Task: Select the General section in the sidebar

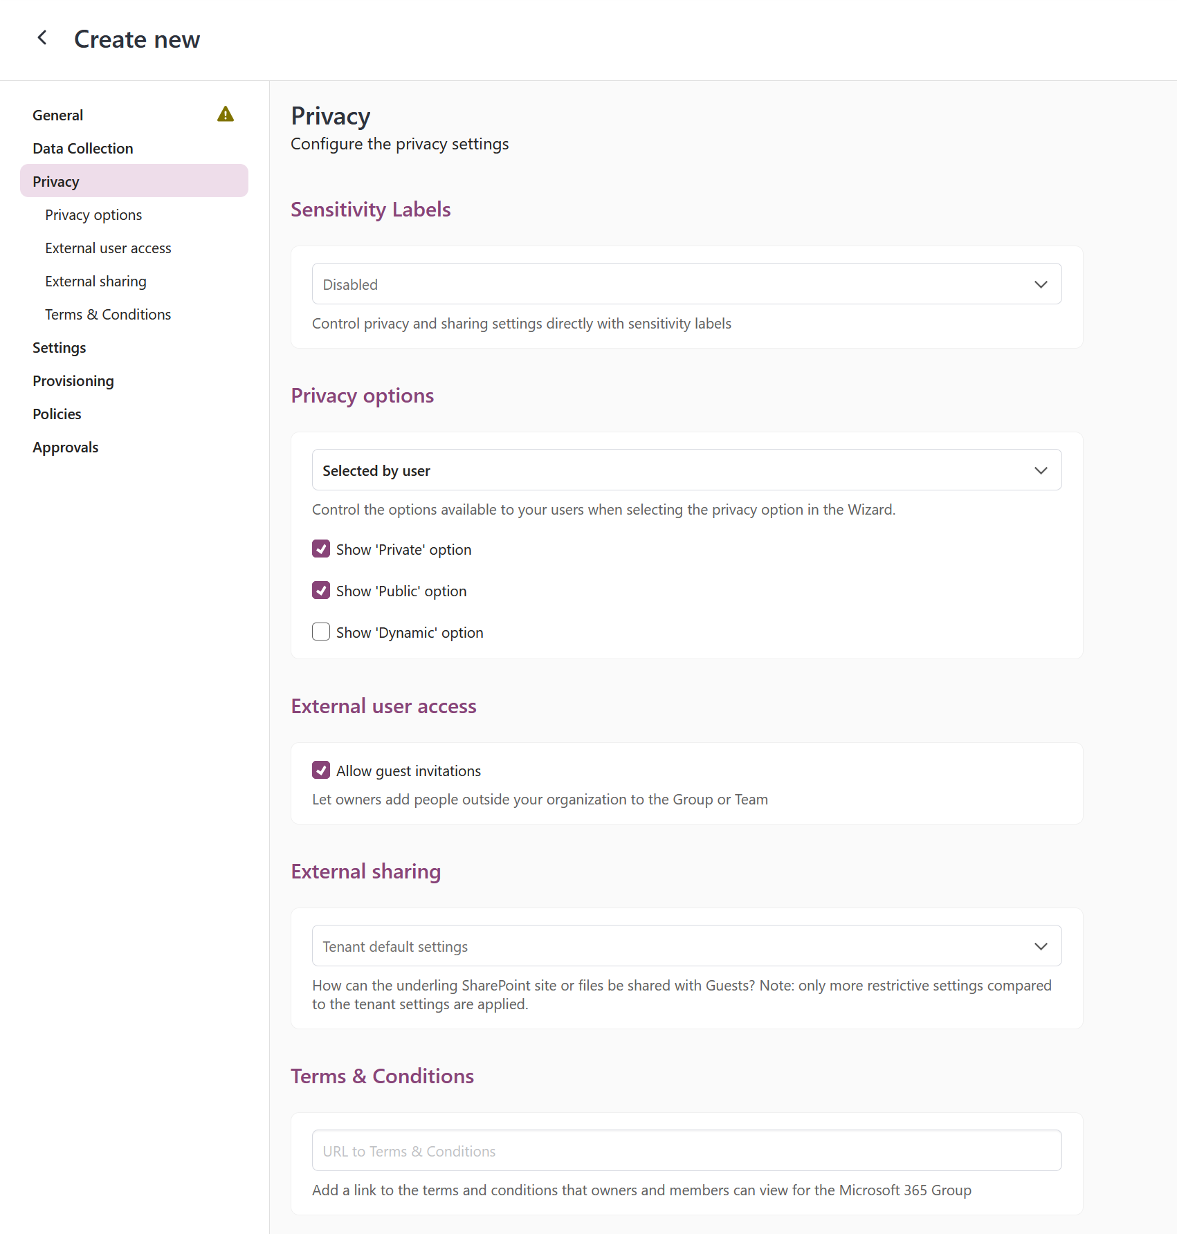Action: pos(57,115)
